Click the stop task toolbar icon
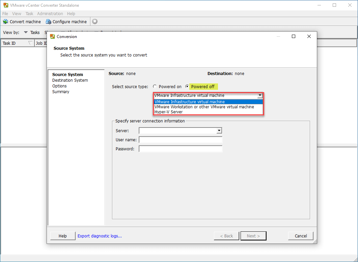The image size is (358, 262). (x=95, y=22)
